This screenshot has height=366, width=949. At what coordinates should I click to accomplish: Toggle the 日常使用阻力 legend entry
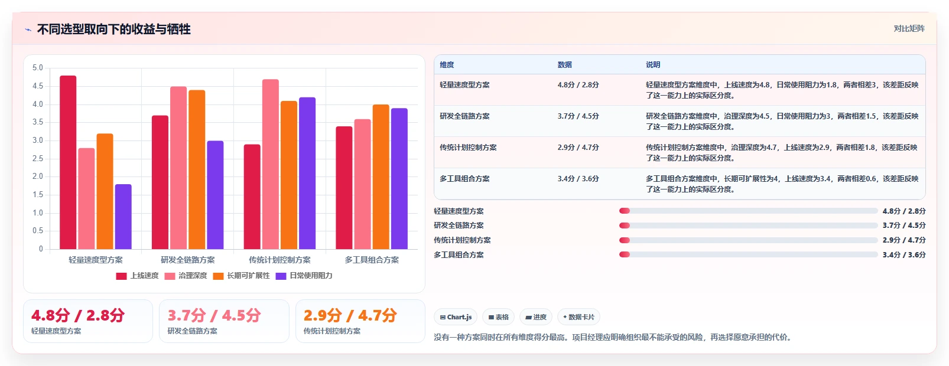(304, 276)
